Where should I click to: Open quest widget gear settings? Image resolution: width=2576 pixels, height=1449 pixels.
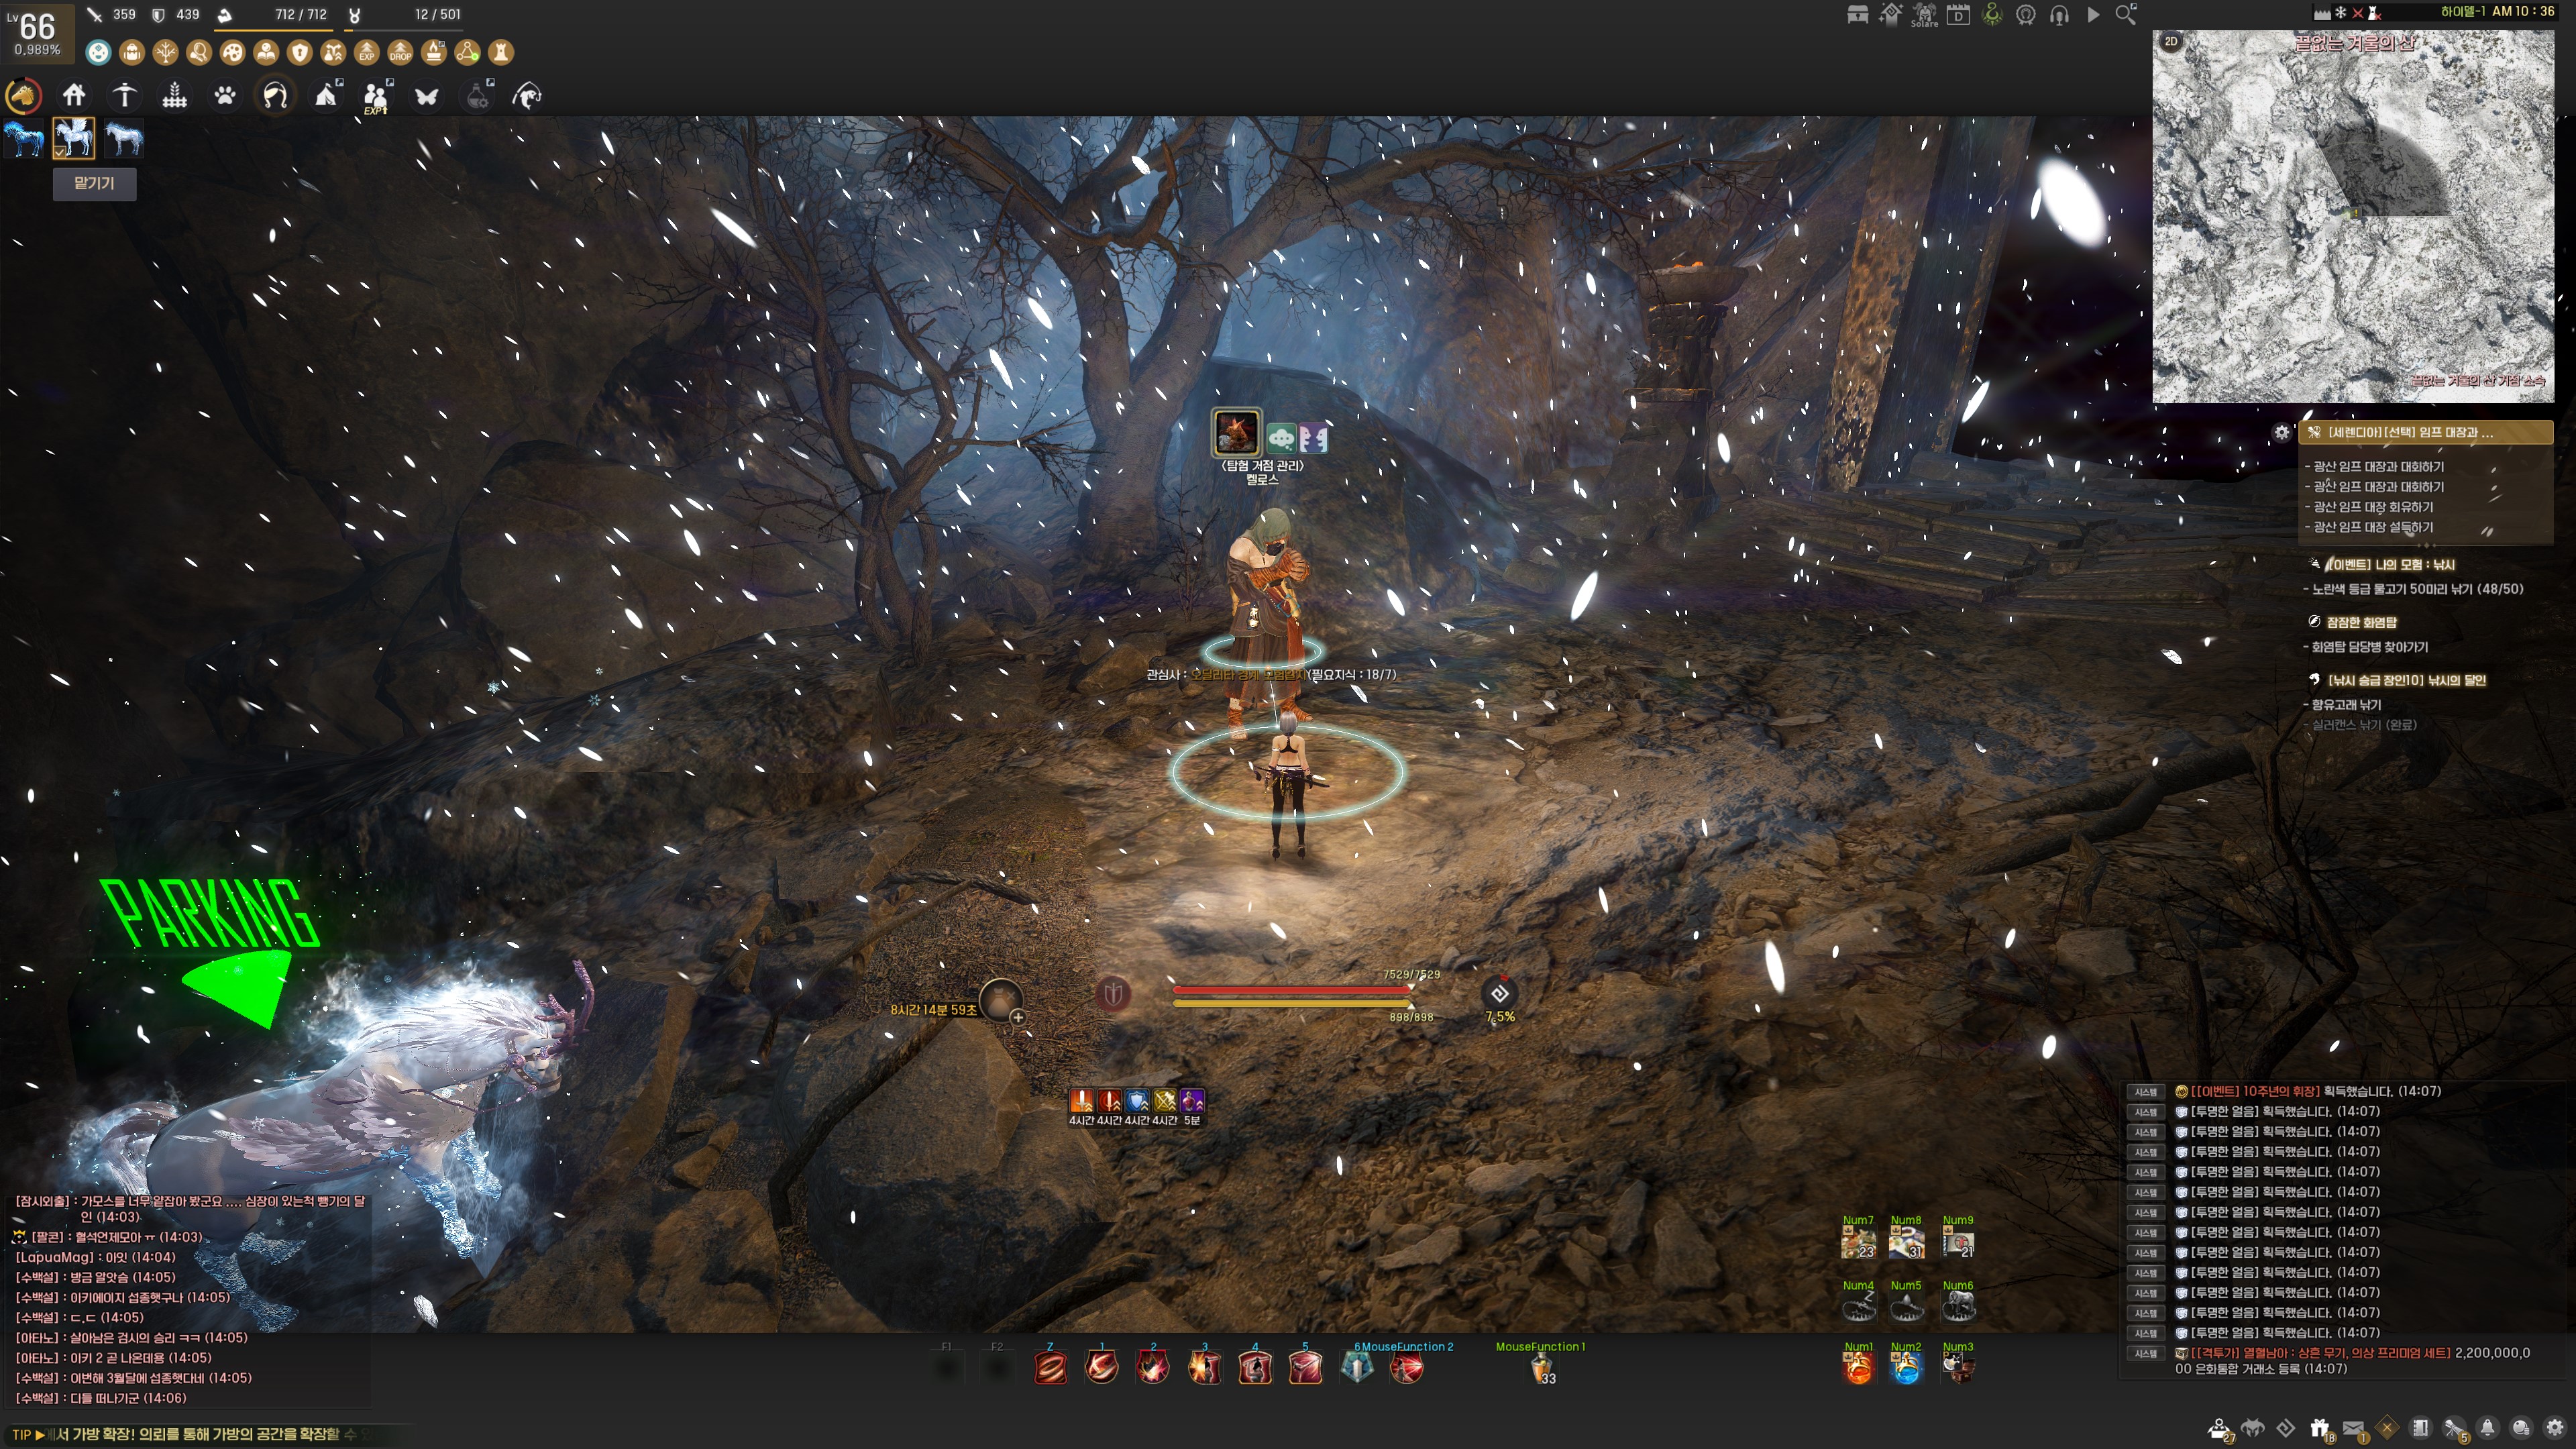click(x=2281, y=433)
